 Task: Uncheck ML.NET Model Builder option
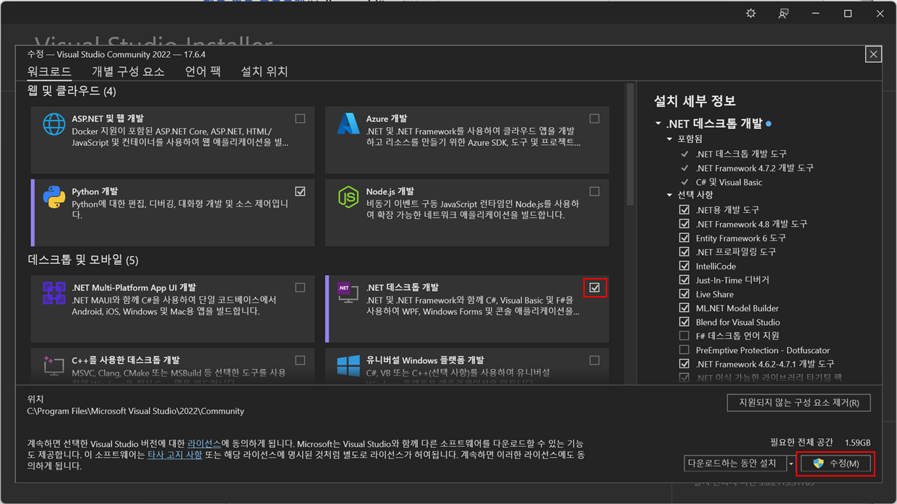point(684,308)
